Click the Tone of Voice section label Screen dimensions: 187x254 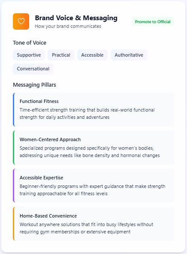pos(30,43)
